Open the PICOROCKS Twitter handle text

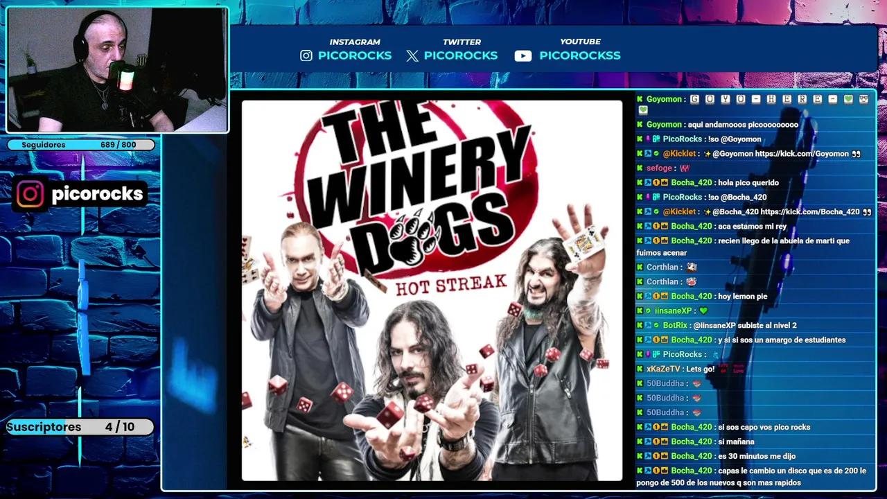(461, 55)
